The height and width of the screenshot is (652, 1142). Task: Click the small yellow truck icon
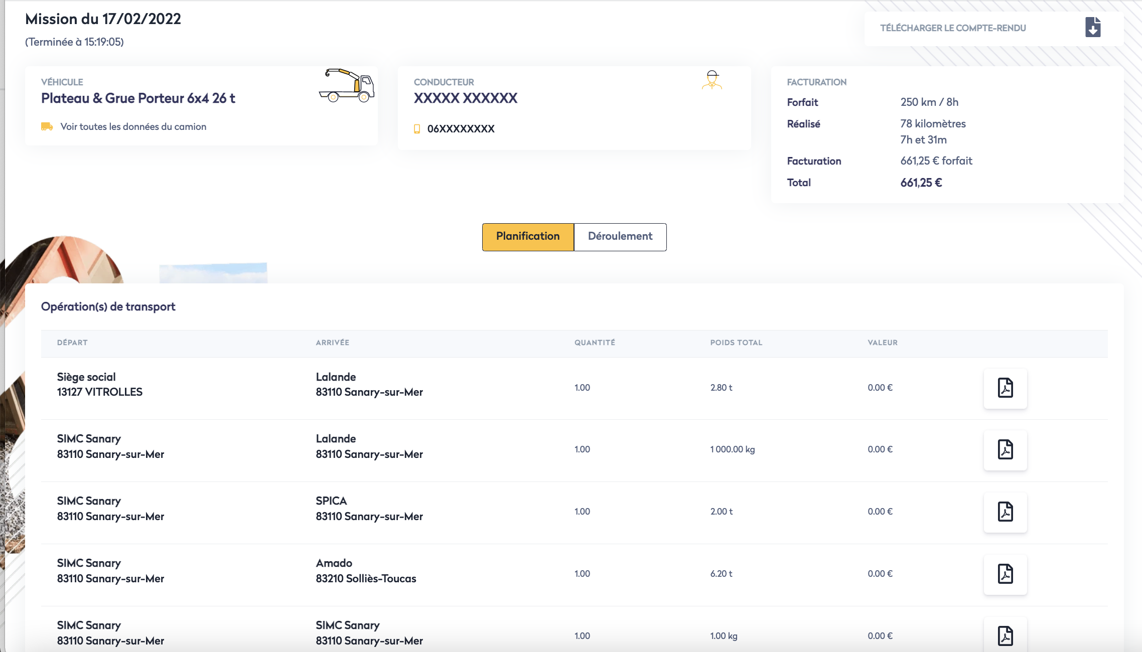click(x=47, y=126)
